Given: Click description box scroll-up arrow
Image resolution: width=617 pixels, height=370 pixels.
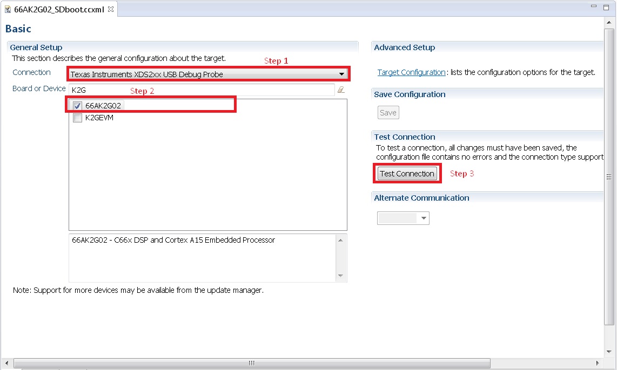Looking at the screenshot, I should click(340, 241).
